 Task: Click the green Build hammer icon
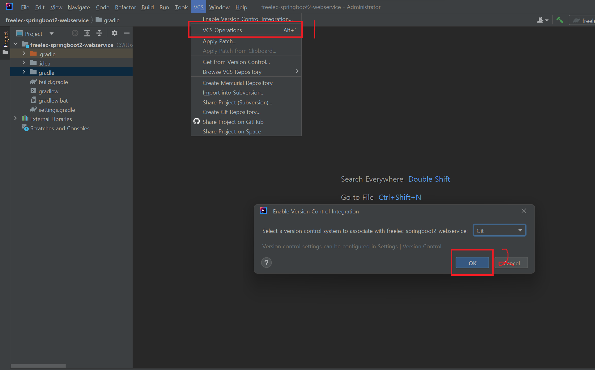click(560, 20)
